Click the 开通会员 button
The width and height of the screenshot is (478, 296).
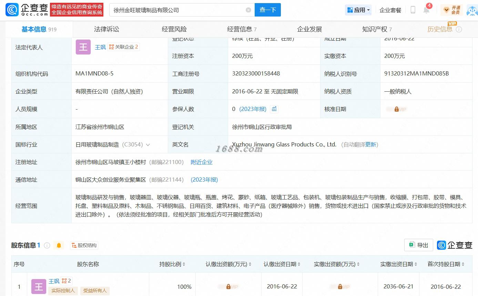pos(451,10)
